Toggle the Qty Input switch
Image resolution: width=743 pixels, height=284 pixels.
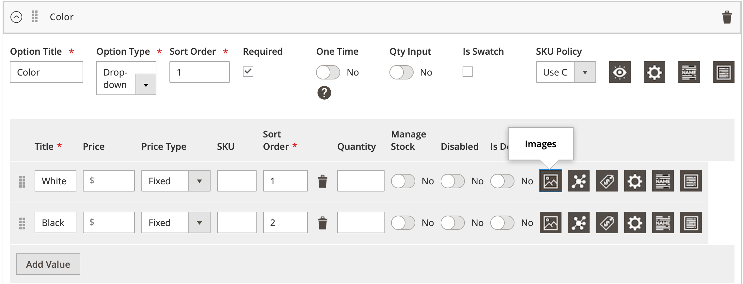402,72
